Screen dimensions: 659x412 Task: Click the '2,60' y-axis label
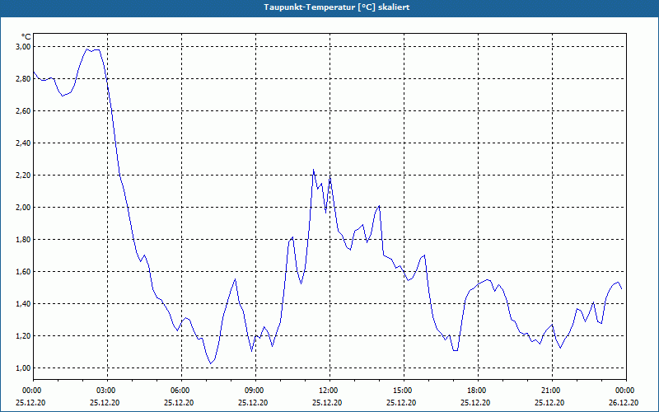tap(24, 111)
